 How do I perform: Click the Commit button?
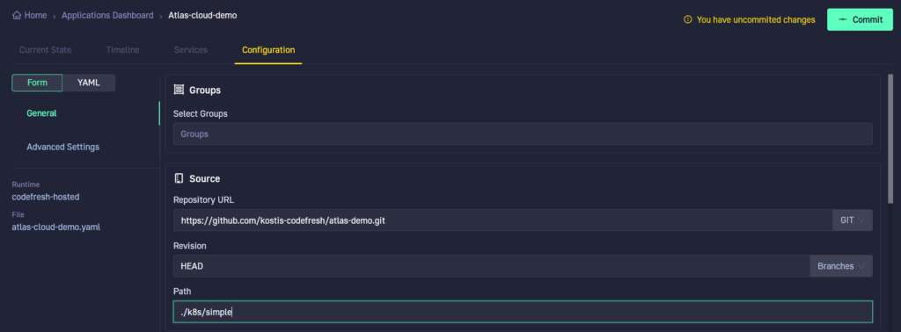[860, 19]
